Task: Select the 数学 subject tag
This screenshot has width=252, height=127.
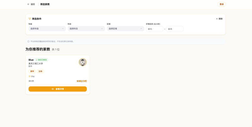Action: coord(32,71)
